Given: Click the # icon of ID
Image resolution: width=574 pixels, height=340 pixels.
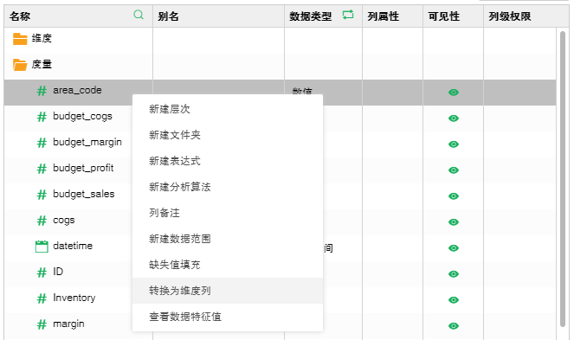Looking at the screenshot, I should (x=42, y=273).
